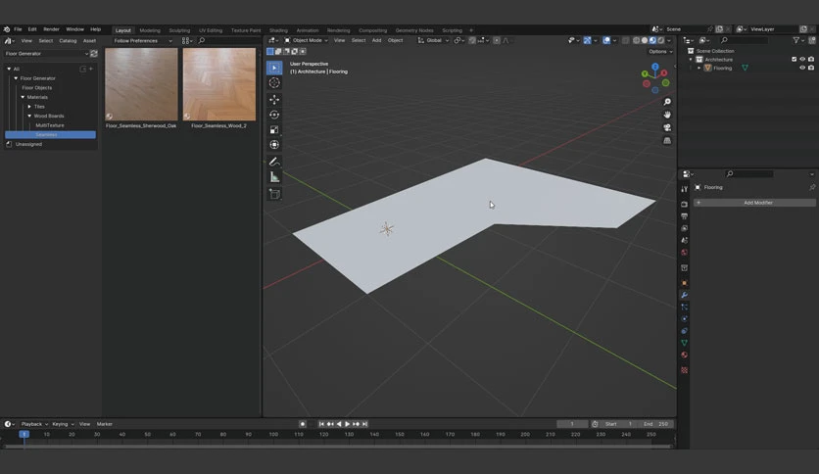Open the Follow Preferences import dropdown
Screen dimensions: 819x474
(x=142, y=41)
